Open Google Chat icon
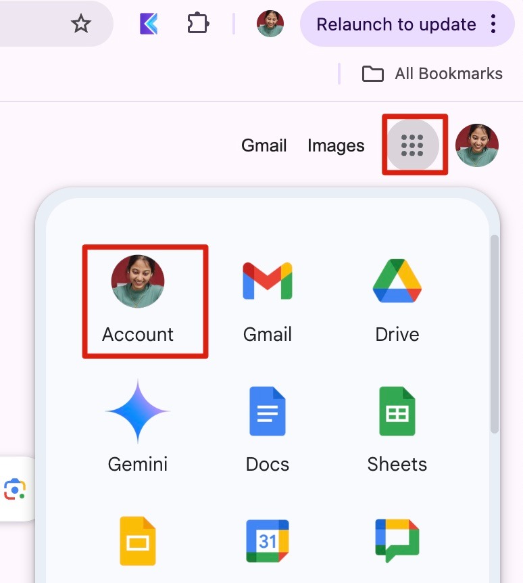Viewport: 523px width, 583px height. (x=397, y=541)
